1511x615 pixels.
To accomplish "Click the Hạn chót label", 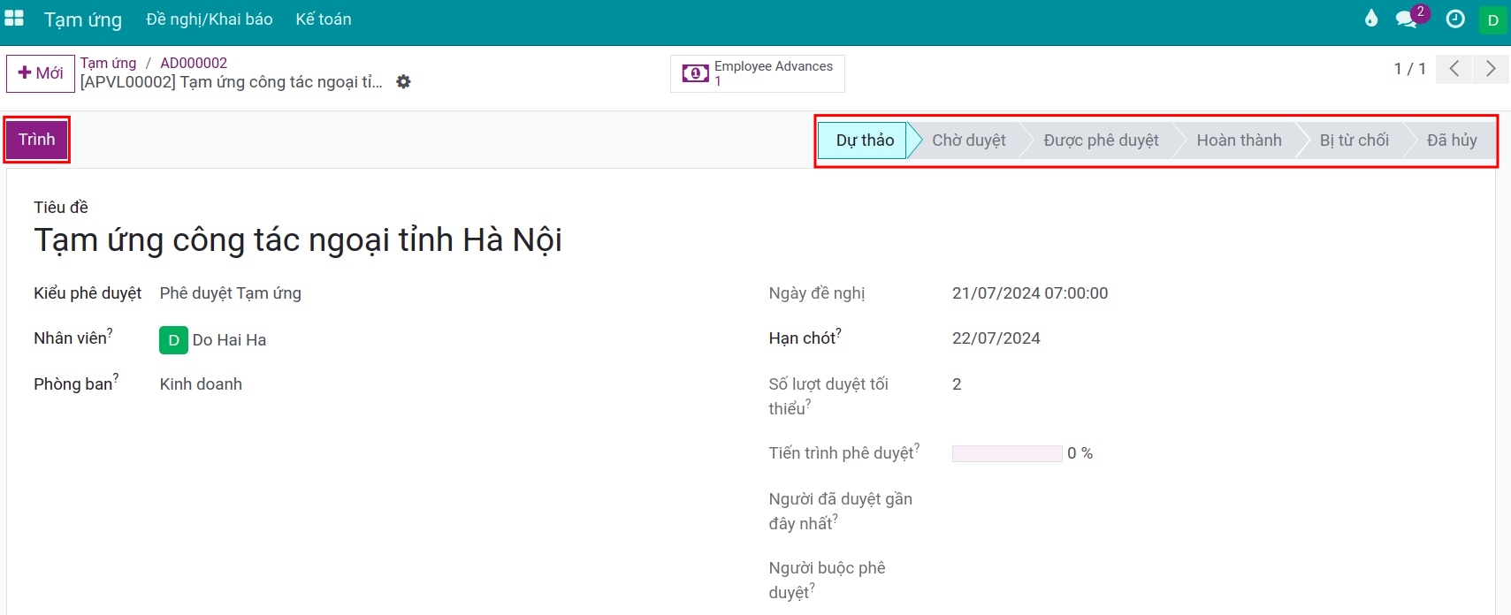I will click(805, 338).
